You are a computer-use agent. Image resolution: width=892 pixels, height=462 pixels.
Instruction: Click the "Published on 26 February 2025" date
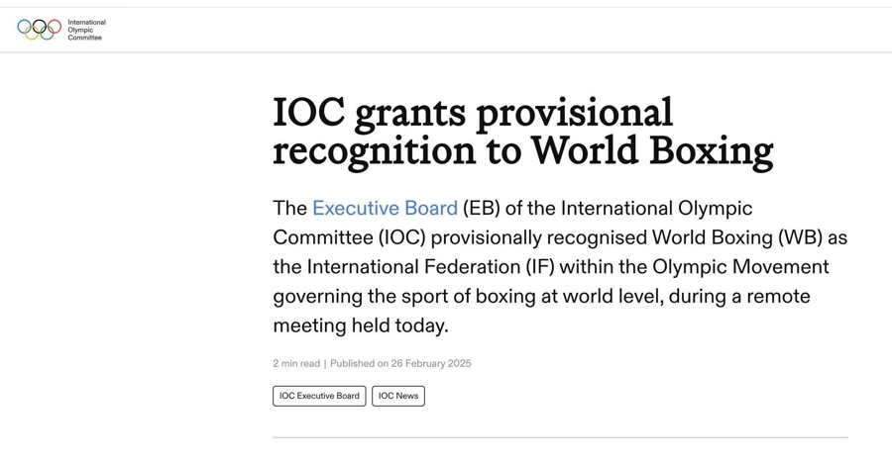(x=400, y=364)
